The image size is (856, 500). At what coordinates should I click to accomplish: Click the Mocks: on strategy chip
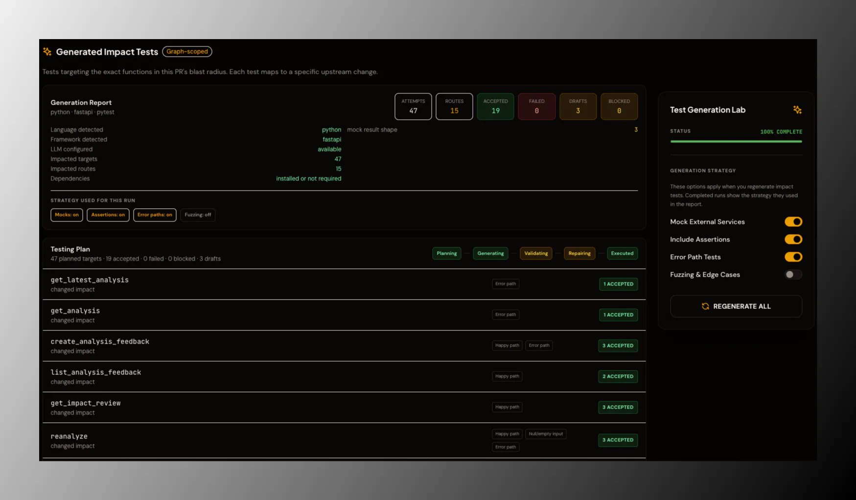(67, 215)
